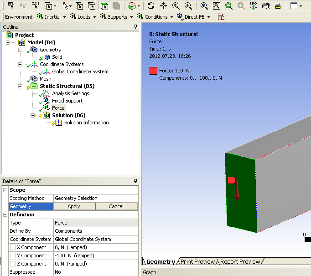Select Global Coordinate System in tree
Viewport: 311px width, 276px height.
[80, 72]
